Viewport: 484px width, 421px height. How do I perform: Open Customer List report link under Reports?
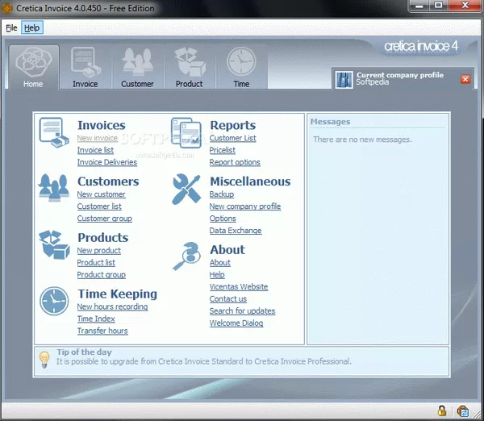click(233, 138)
